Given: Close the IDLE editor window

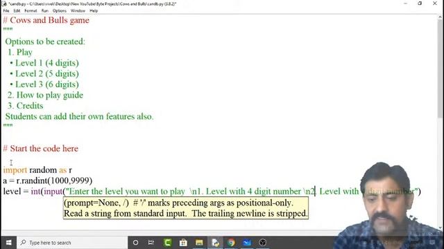Looking at the screenshot, I should (x=435, y=3).
